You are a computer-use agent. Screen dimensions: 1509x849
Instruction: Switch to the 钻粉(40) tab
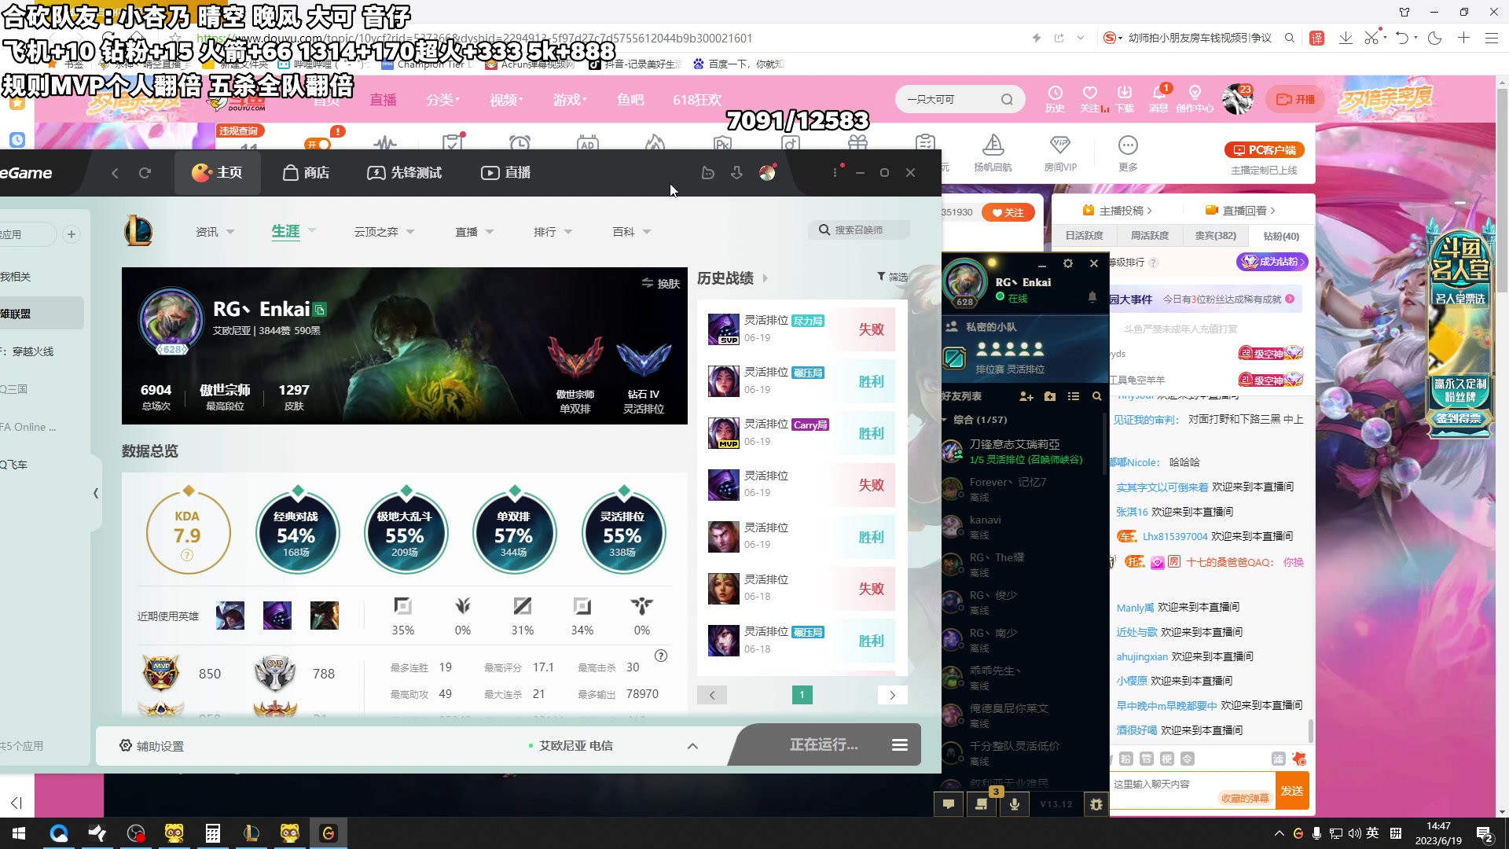(x=1281, y=236)
